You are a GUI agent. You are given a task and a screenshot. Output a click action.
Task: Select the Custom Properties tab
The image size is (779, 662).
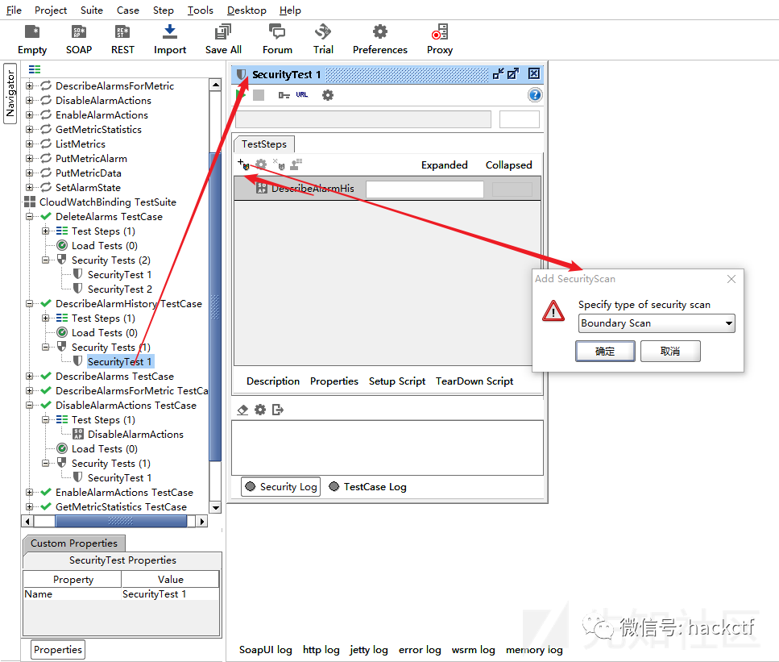74,543
